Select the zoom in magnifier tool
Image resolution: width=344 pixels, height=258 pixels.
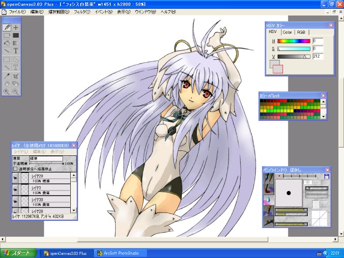coord(7,91)
